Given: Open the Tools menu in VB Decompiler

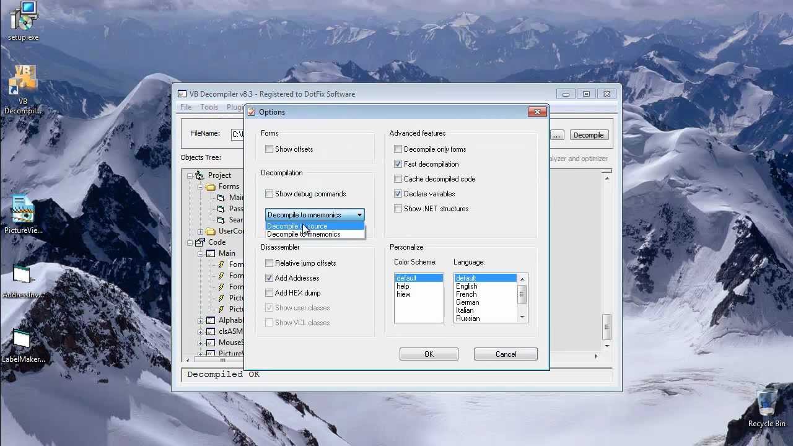Looking at the screenshot, I should pyautogui.click(x=209, y=107).
